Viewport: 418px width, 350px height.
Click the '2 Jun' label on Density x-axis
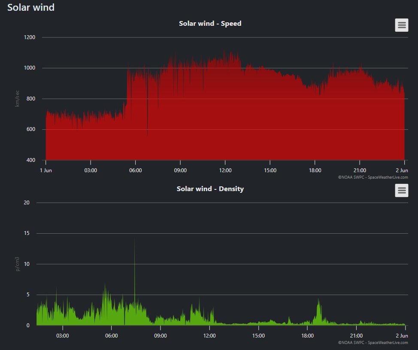402,336
